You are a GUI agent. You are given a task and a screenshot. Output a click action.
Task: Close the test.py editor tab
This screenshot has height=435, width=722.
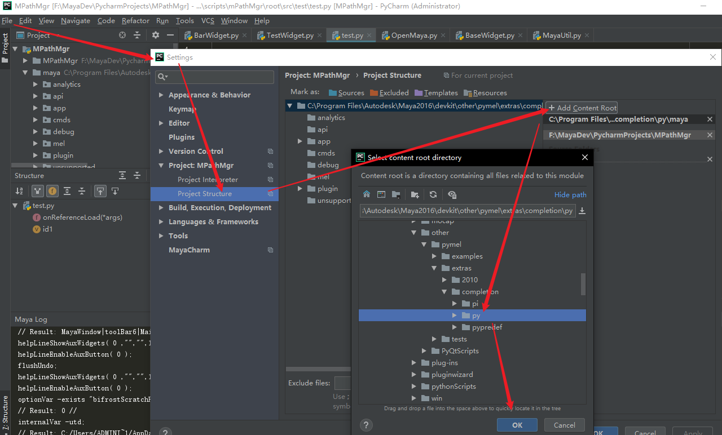pyautogui.click(x=371, y=35)
